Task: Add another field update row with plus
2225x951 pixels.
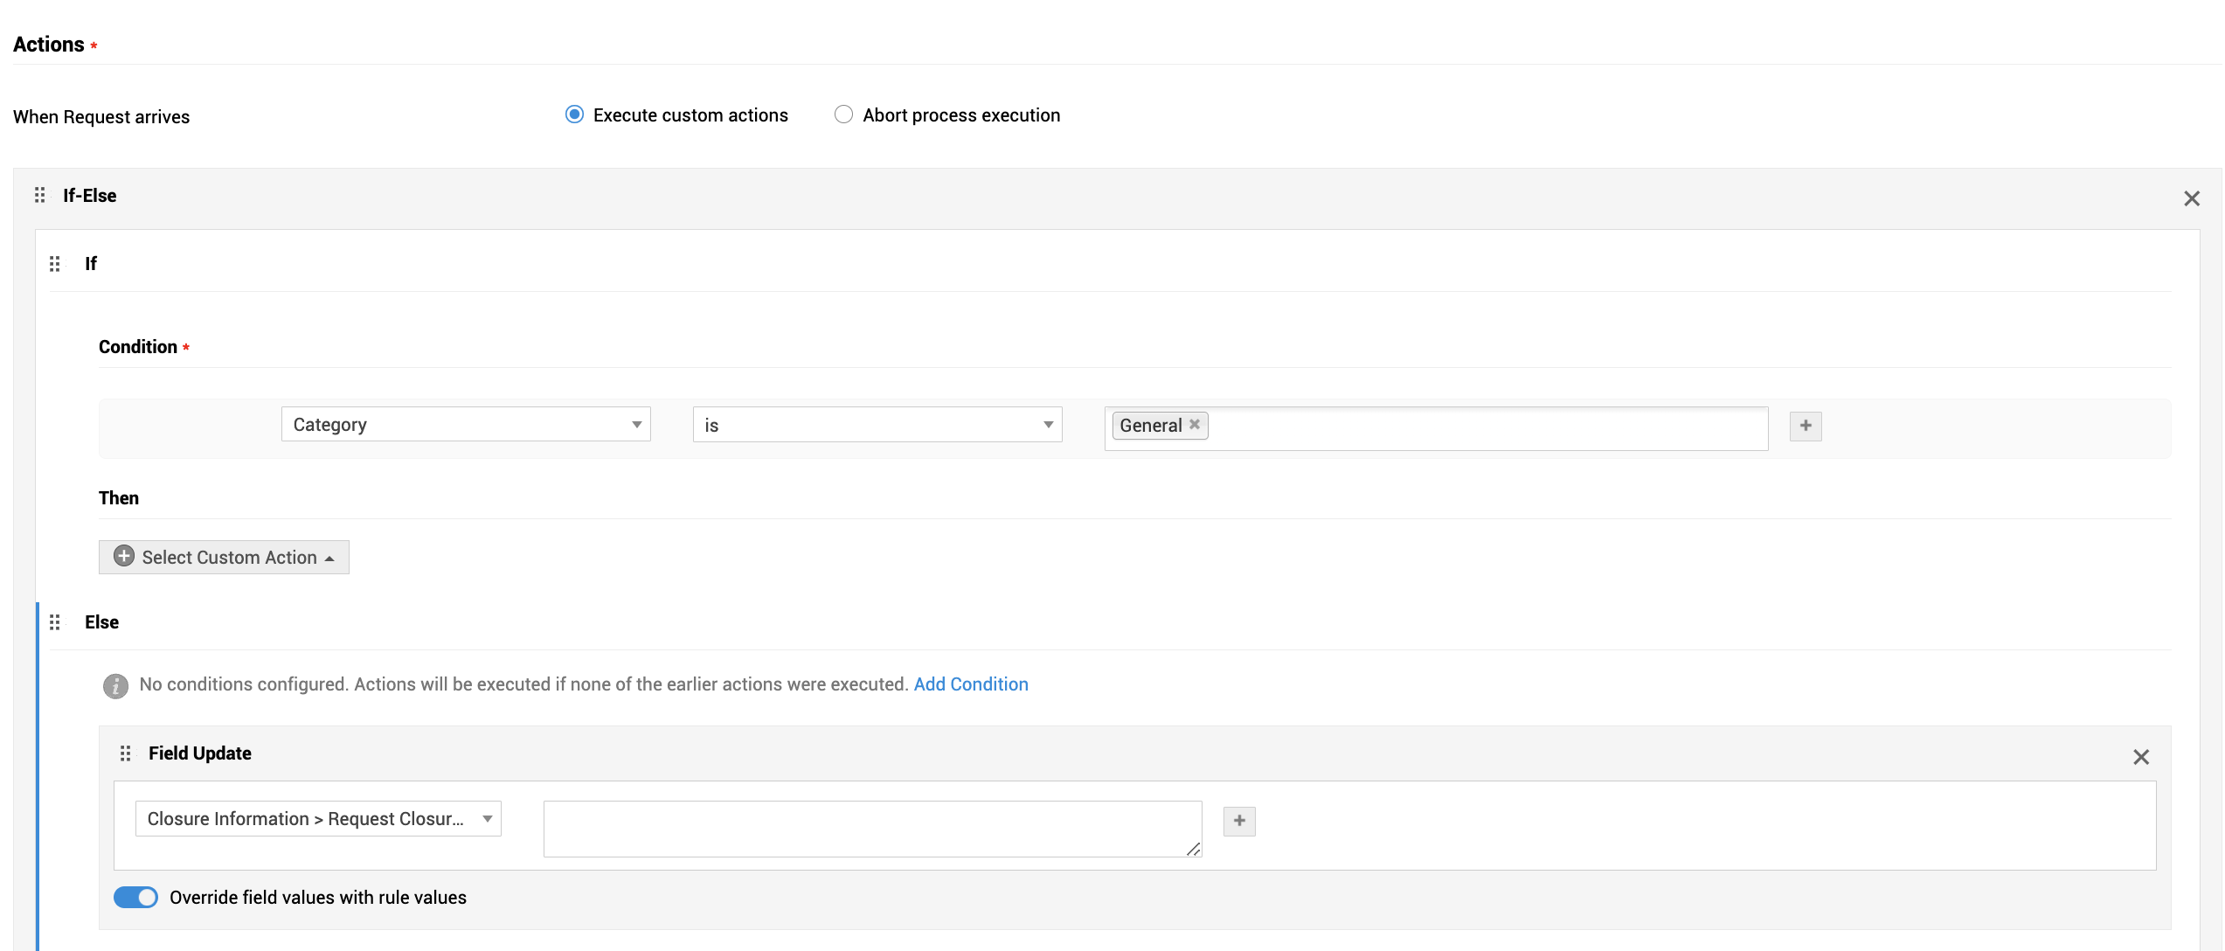Action: point(1238,821)
